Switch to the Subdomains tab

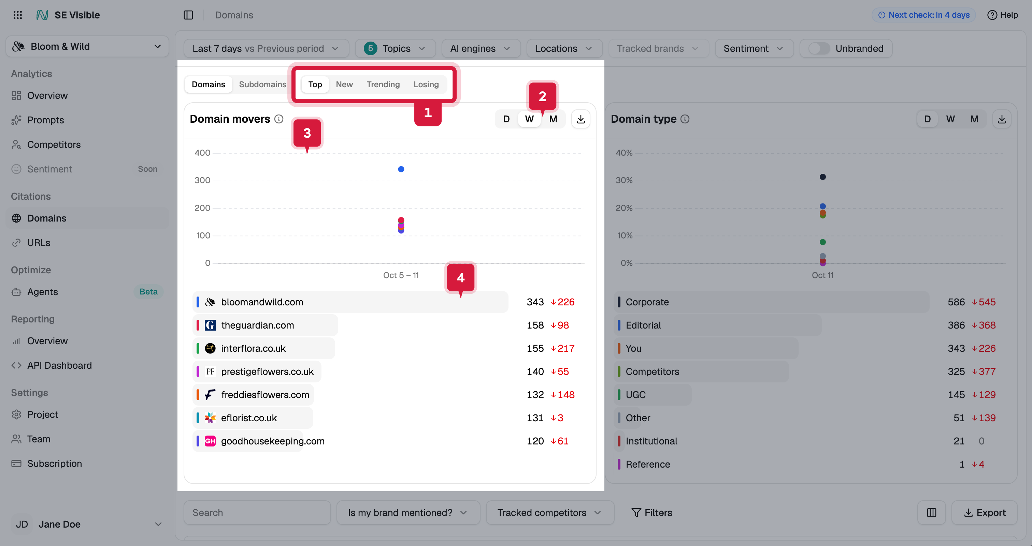tap(262, 85)
